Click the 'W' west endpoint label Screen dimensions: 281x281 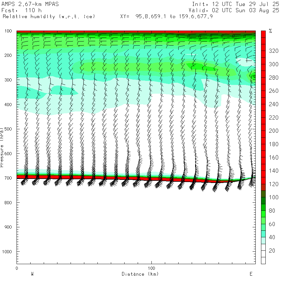coord(32,274)
